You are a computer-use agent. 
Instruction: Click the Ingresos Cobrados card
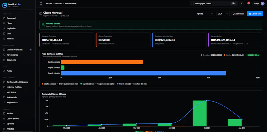[x=67, y=40]
